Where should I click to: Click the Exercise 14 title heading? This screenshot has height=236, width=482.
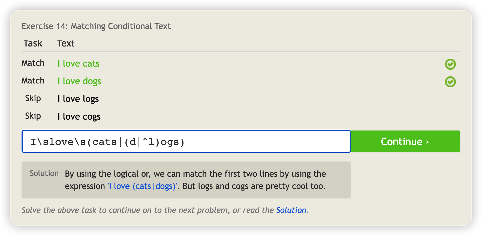coord(96,26)
